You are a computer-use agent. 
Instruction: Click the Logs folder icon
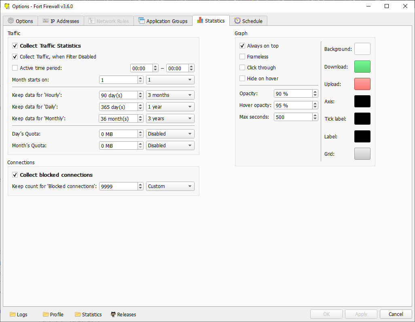[13, 314]
